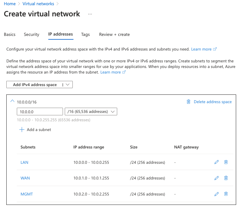Edit the WAN subnet with pencil icon
240x207 pixels.
(x=217, y=178)
